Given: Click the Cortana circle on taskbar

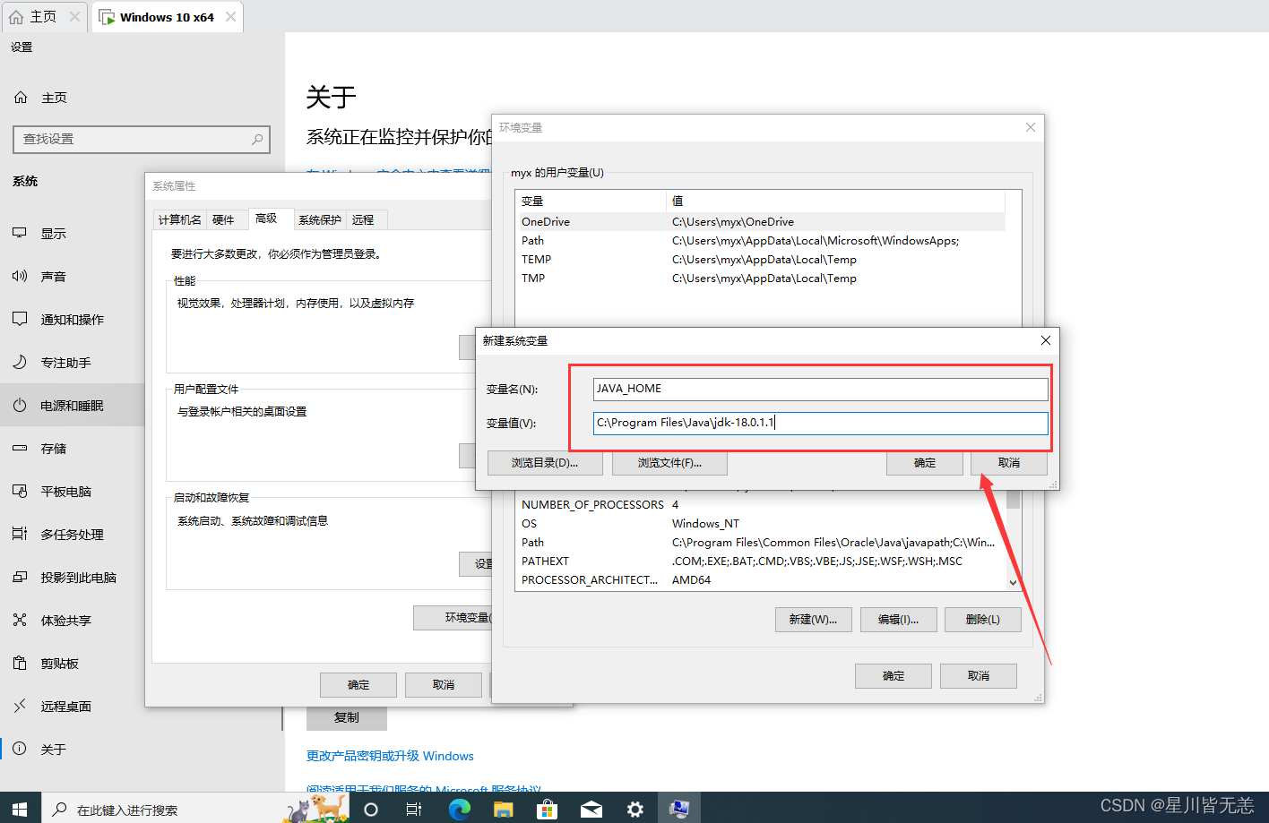Looking at the screenshot, I should [x=371, y=810].
